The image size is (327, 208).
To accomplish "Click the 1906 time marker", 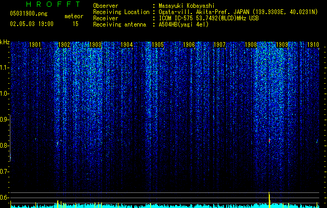I will 189,45.
